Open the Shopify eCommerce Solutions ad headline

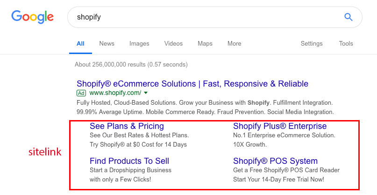click(x=192, y=84)
